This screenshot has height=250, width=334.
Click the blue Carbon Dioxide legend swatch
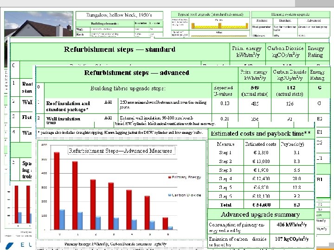pyautogui.click(x=170, y=195)
